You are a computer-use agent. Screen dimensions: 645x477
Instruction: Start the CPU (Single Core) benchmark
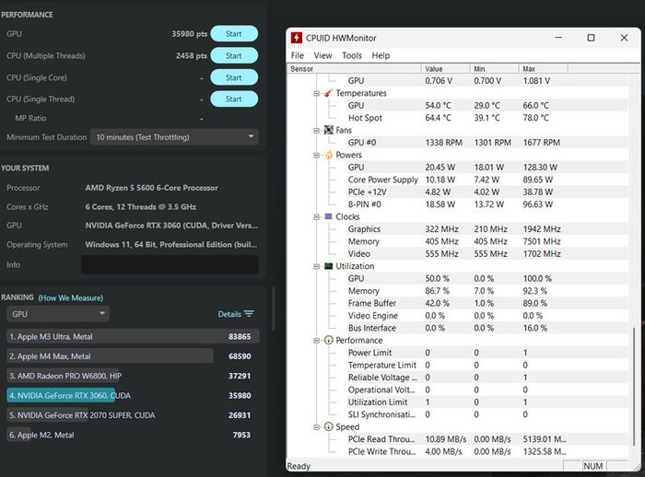pyautogui.click(x=234, y=77)
